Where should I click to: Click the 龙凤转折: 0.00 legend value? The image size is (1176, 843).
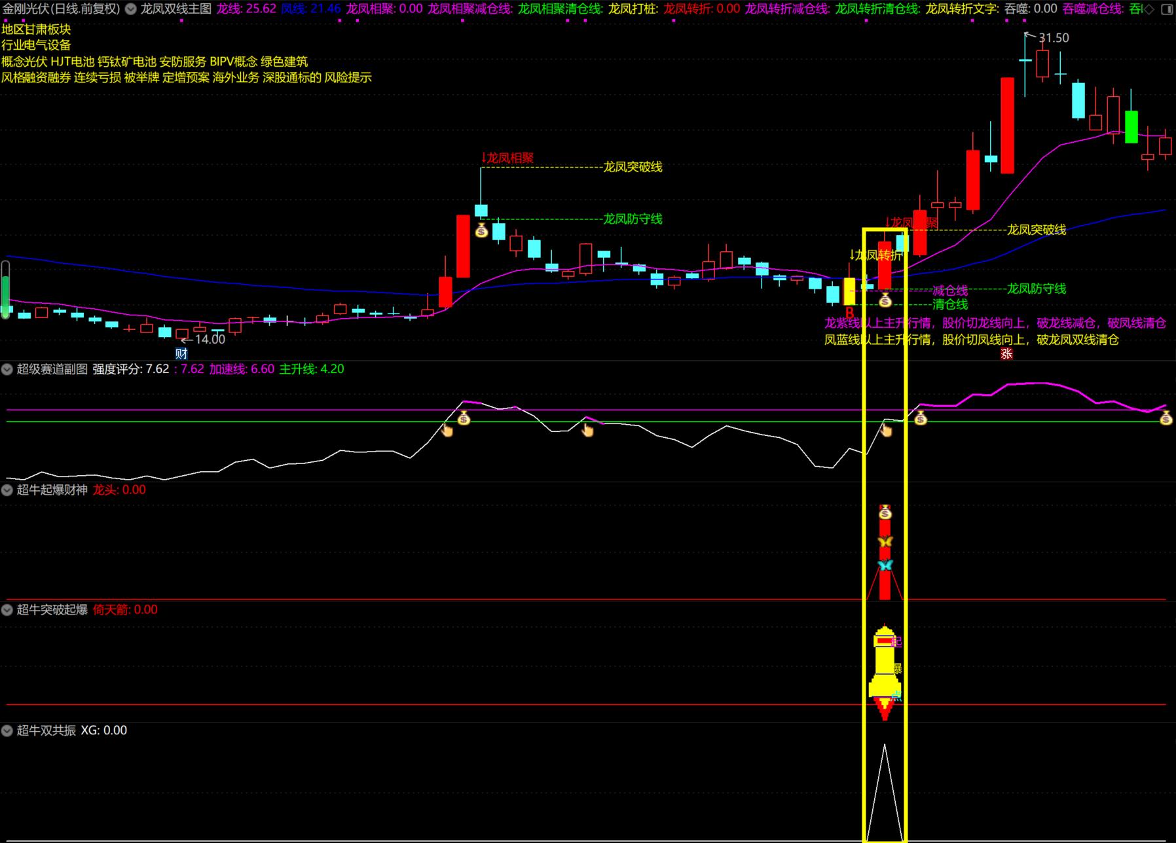(702, 9)
